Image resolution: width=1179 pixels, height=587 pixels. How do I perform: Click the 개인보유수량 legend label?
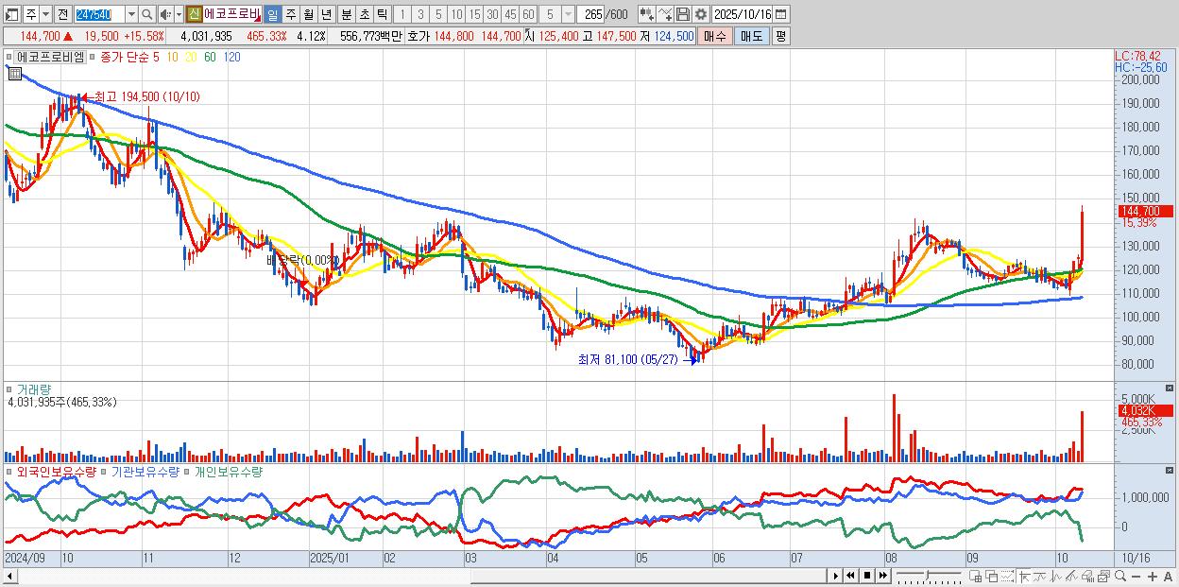tap(228, 471)
